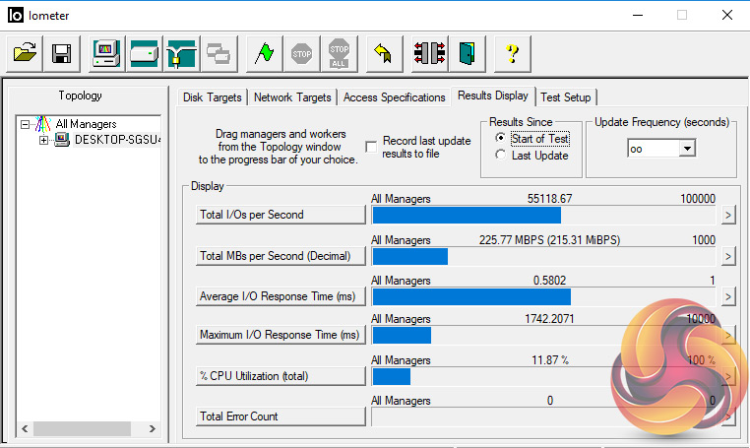Switch to the Disk Targets tab
The height and width of the screenshot is (448, 750).
coord(213,97)
